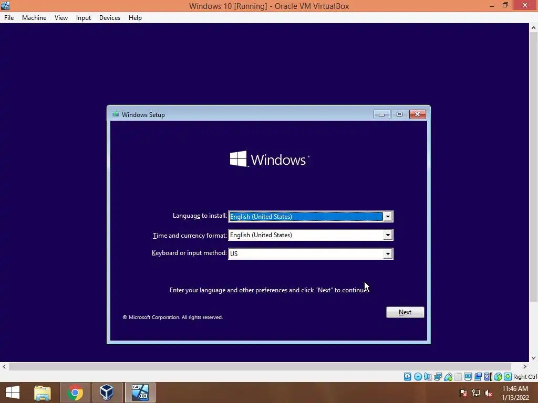Viewport: 538px width, 403px height.
Task: Restore down the VirtualBox VM window
Action: 505,5
